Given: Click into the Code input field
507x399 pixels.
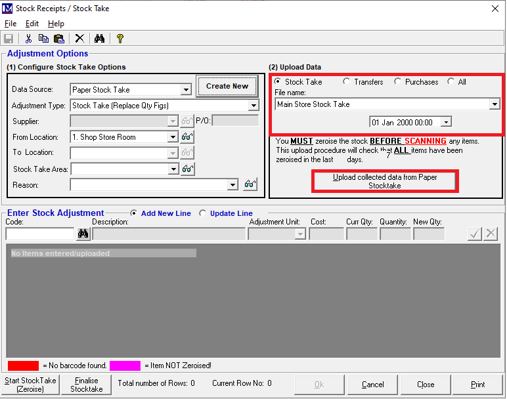Looking at the screenshot, I should pos(40,234).
